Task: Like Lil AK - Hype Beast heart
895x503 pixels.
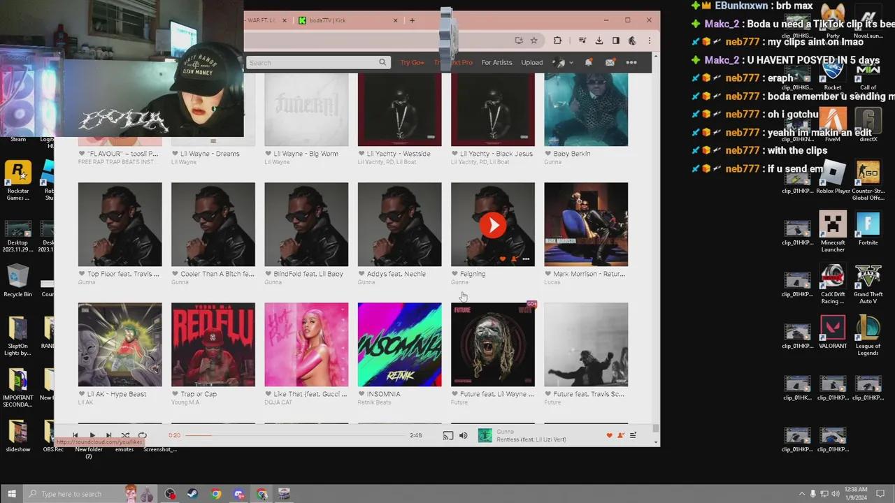Action: pyautogui.click(x=82, y=394)
